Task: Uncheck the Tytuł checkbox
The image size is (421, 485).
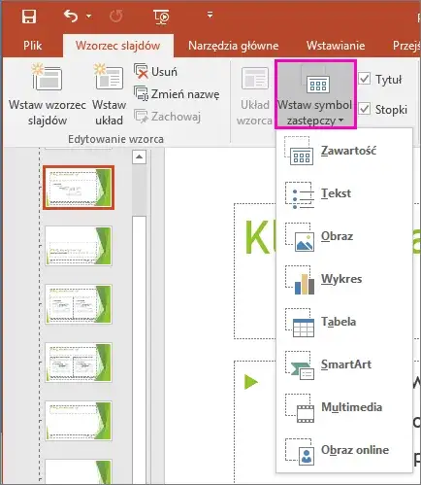Action: click(x=365, y=79)
